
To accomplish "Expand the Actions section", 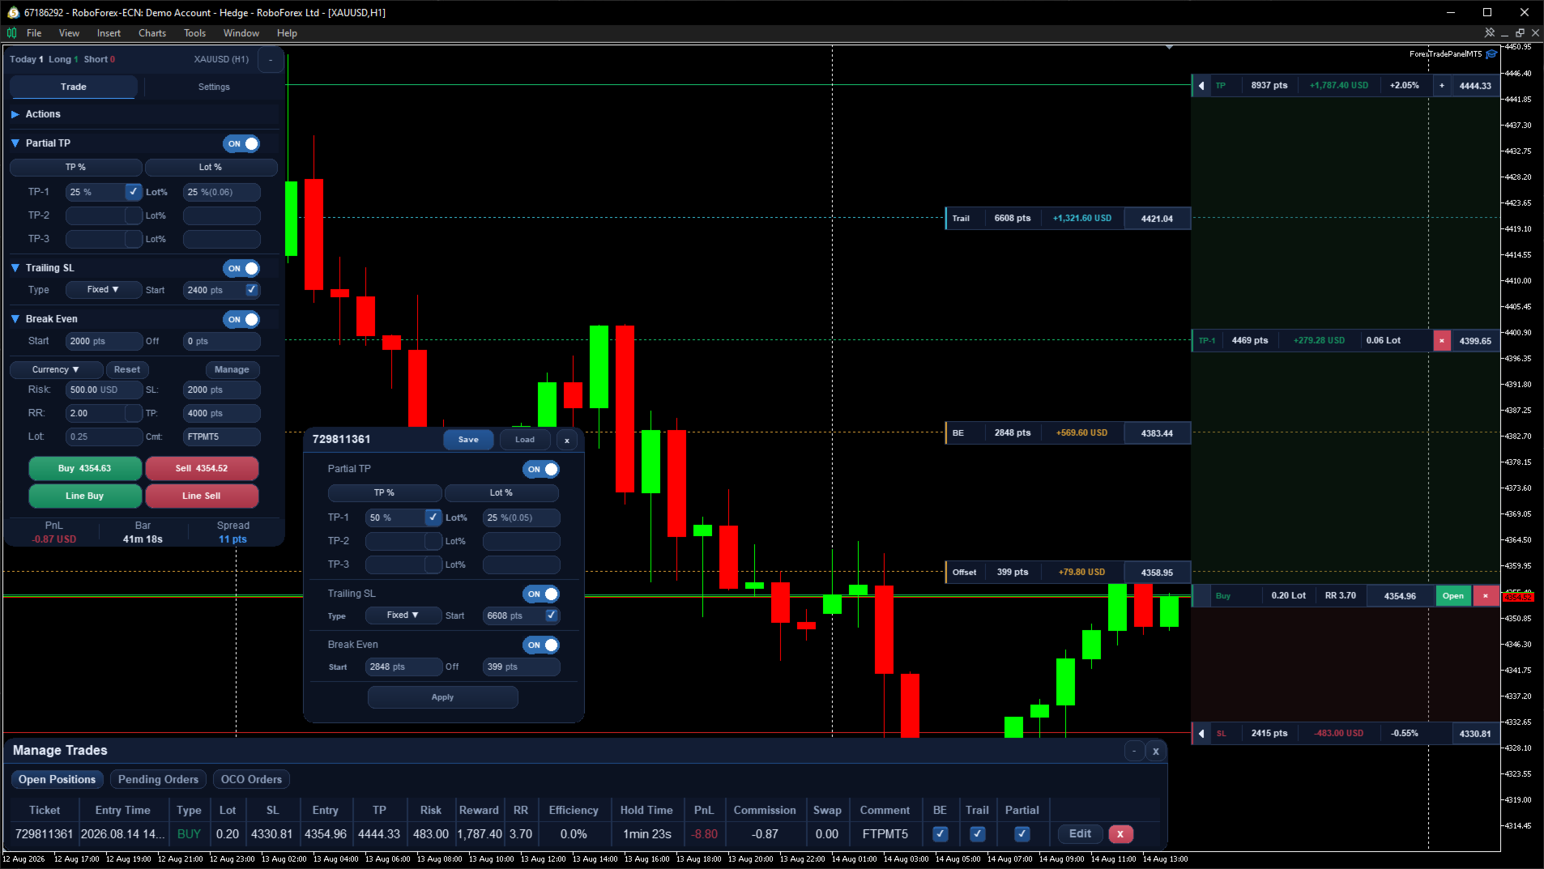I will pyautogui.click(x=15, y=115).
